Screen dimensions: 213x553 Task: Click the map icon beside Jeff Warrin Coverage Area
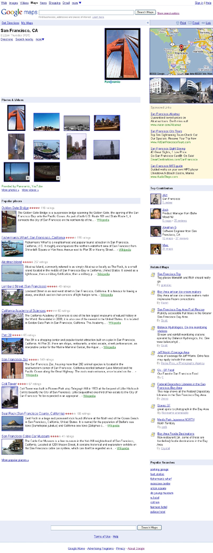[152, 352]
